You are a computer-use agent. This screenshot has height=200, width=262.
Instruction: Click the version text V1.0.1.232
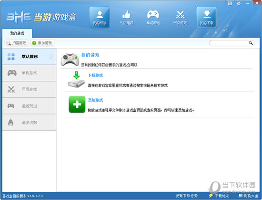[35, 196]
